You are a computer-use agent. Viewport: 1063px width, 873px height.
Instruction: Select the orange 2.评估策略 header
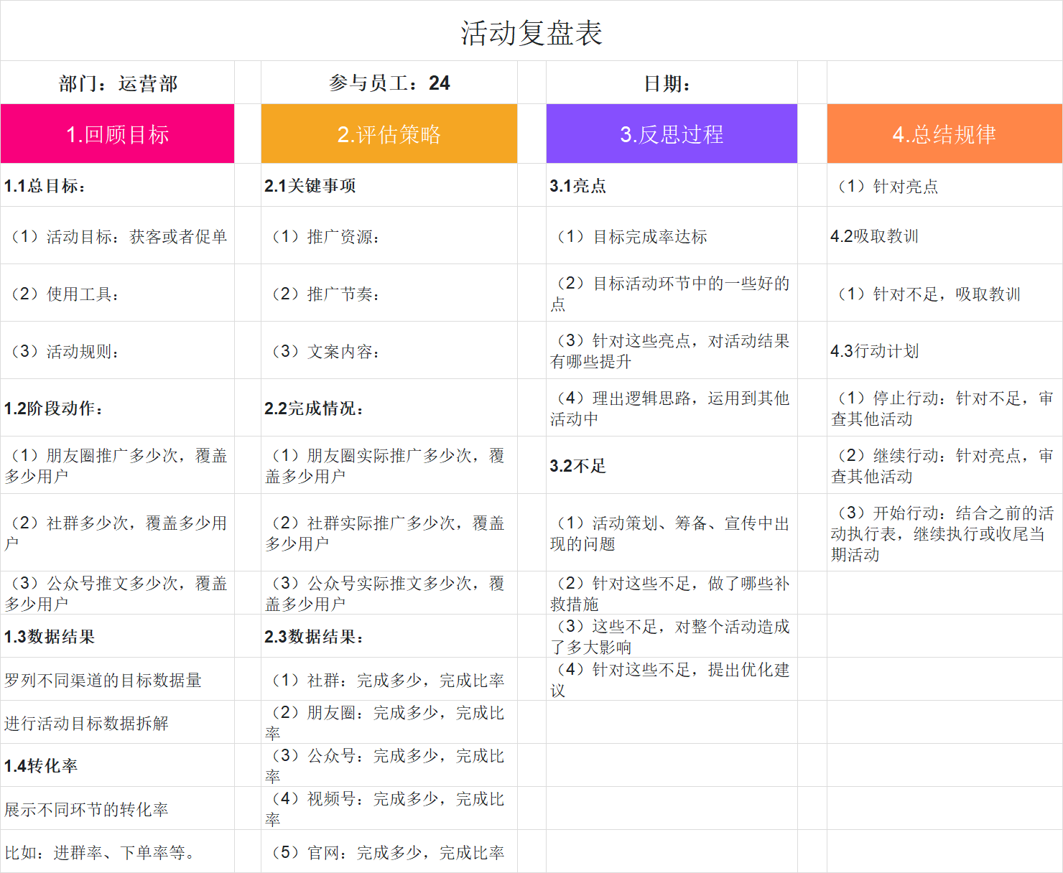(x=389, y=134)
